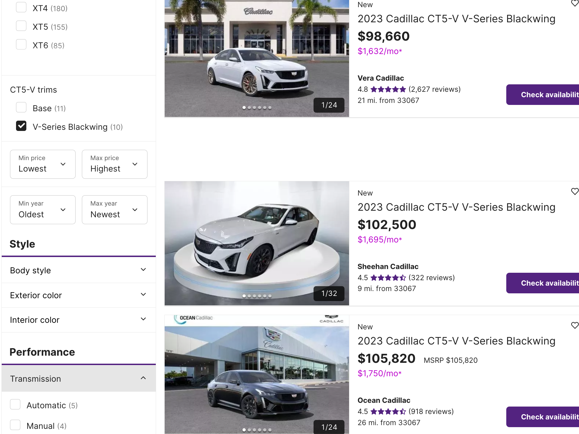
Task: Uncheck the V-Series Blackwing trim
Action: (x=21, y=126)
